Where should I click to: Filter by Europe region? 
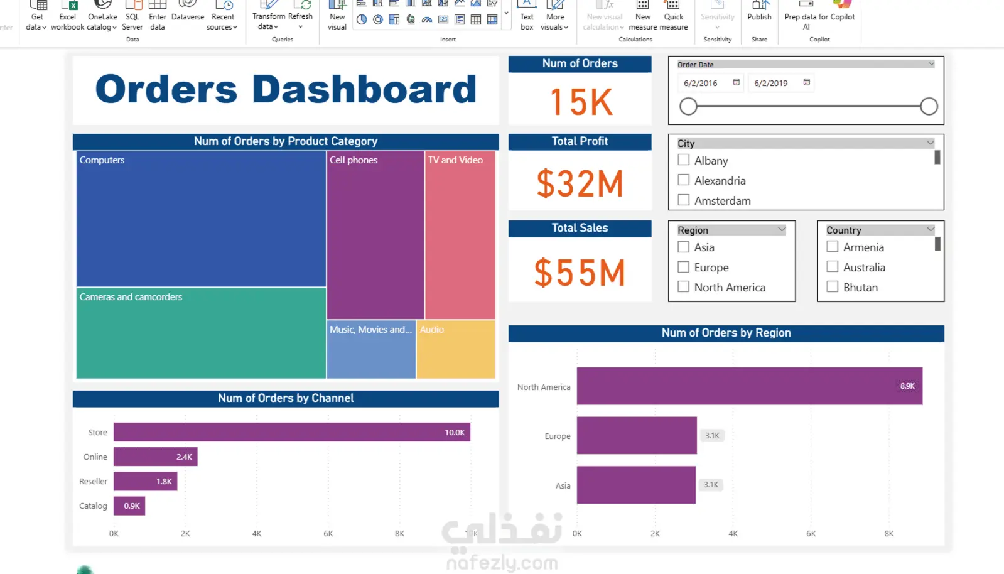684,267
